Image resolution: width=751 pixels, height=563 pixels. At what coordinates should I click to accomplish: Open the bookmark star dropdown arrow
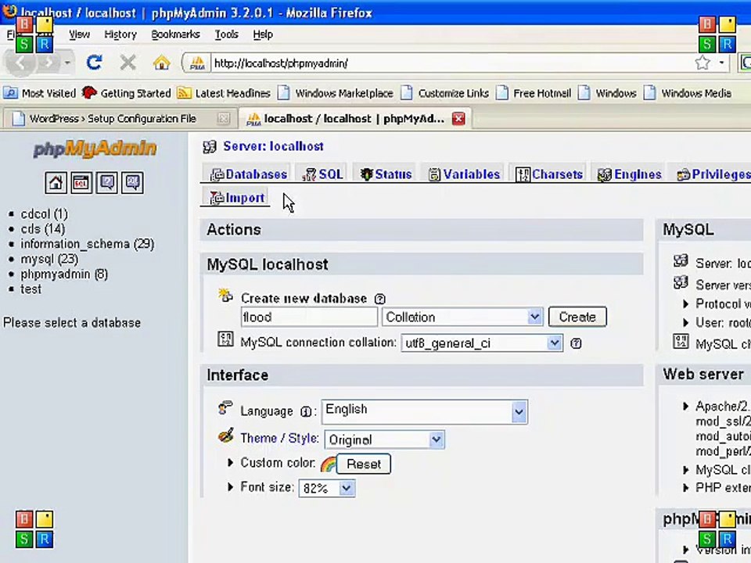[721, 63]
